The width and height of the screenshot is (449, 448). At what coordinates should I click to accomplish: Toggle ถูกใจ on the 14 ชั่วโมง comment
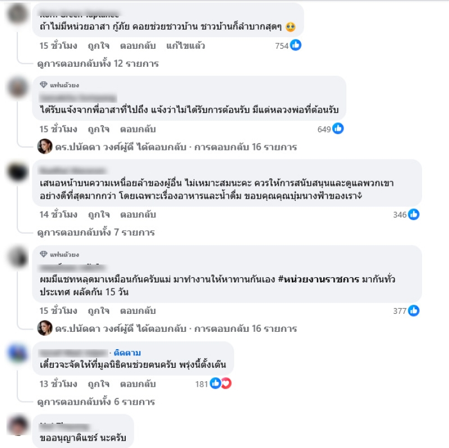point(99,214)
